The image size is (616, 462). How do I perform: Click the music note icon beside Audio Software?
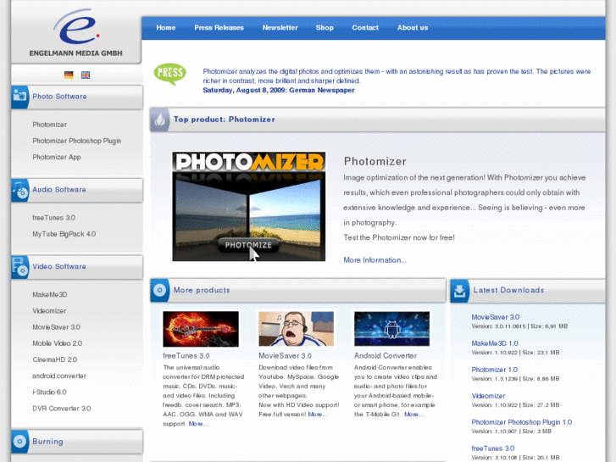point(20,190)
